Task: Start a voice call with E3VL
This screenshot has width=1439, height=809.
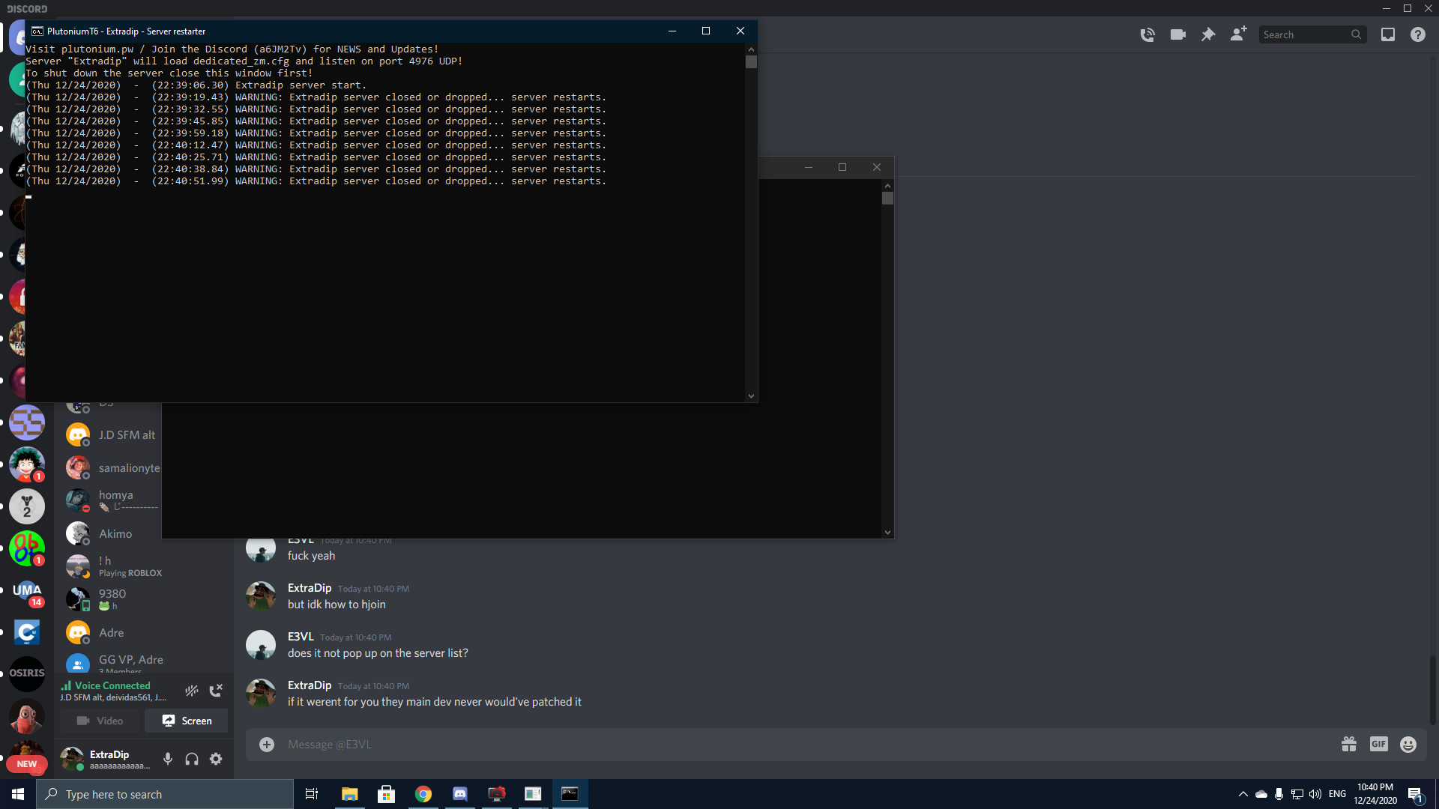Action: coord(1147,34)
